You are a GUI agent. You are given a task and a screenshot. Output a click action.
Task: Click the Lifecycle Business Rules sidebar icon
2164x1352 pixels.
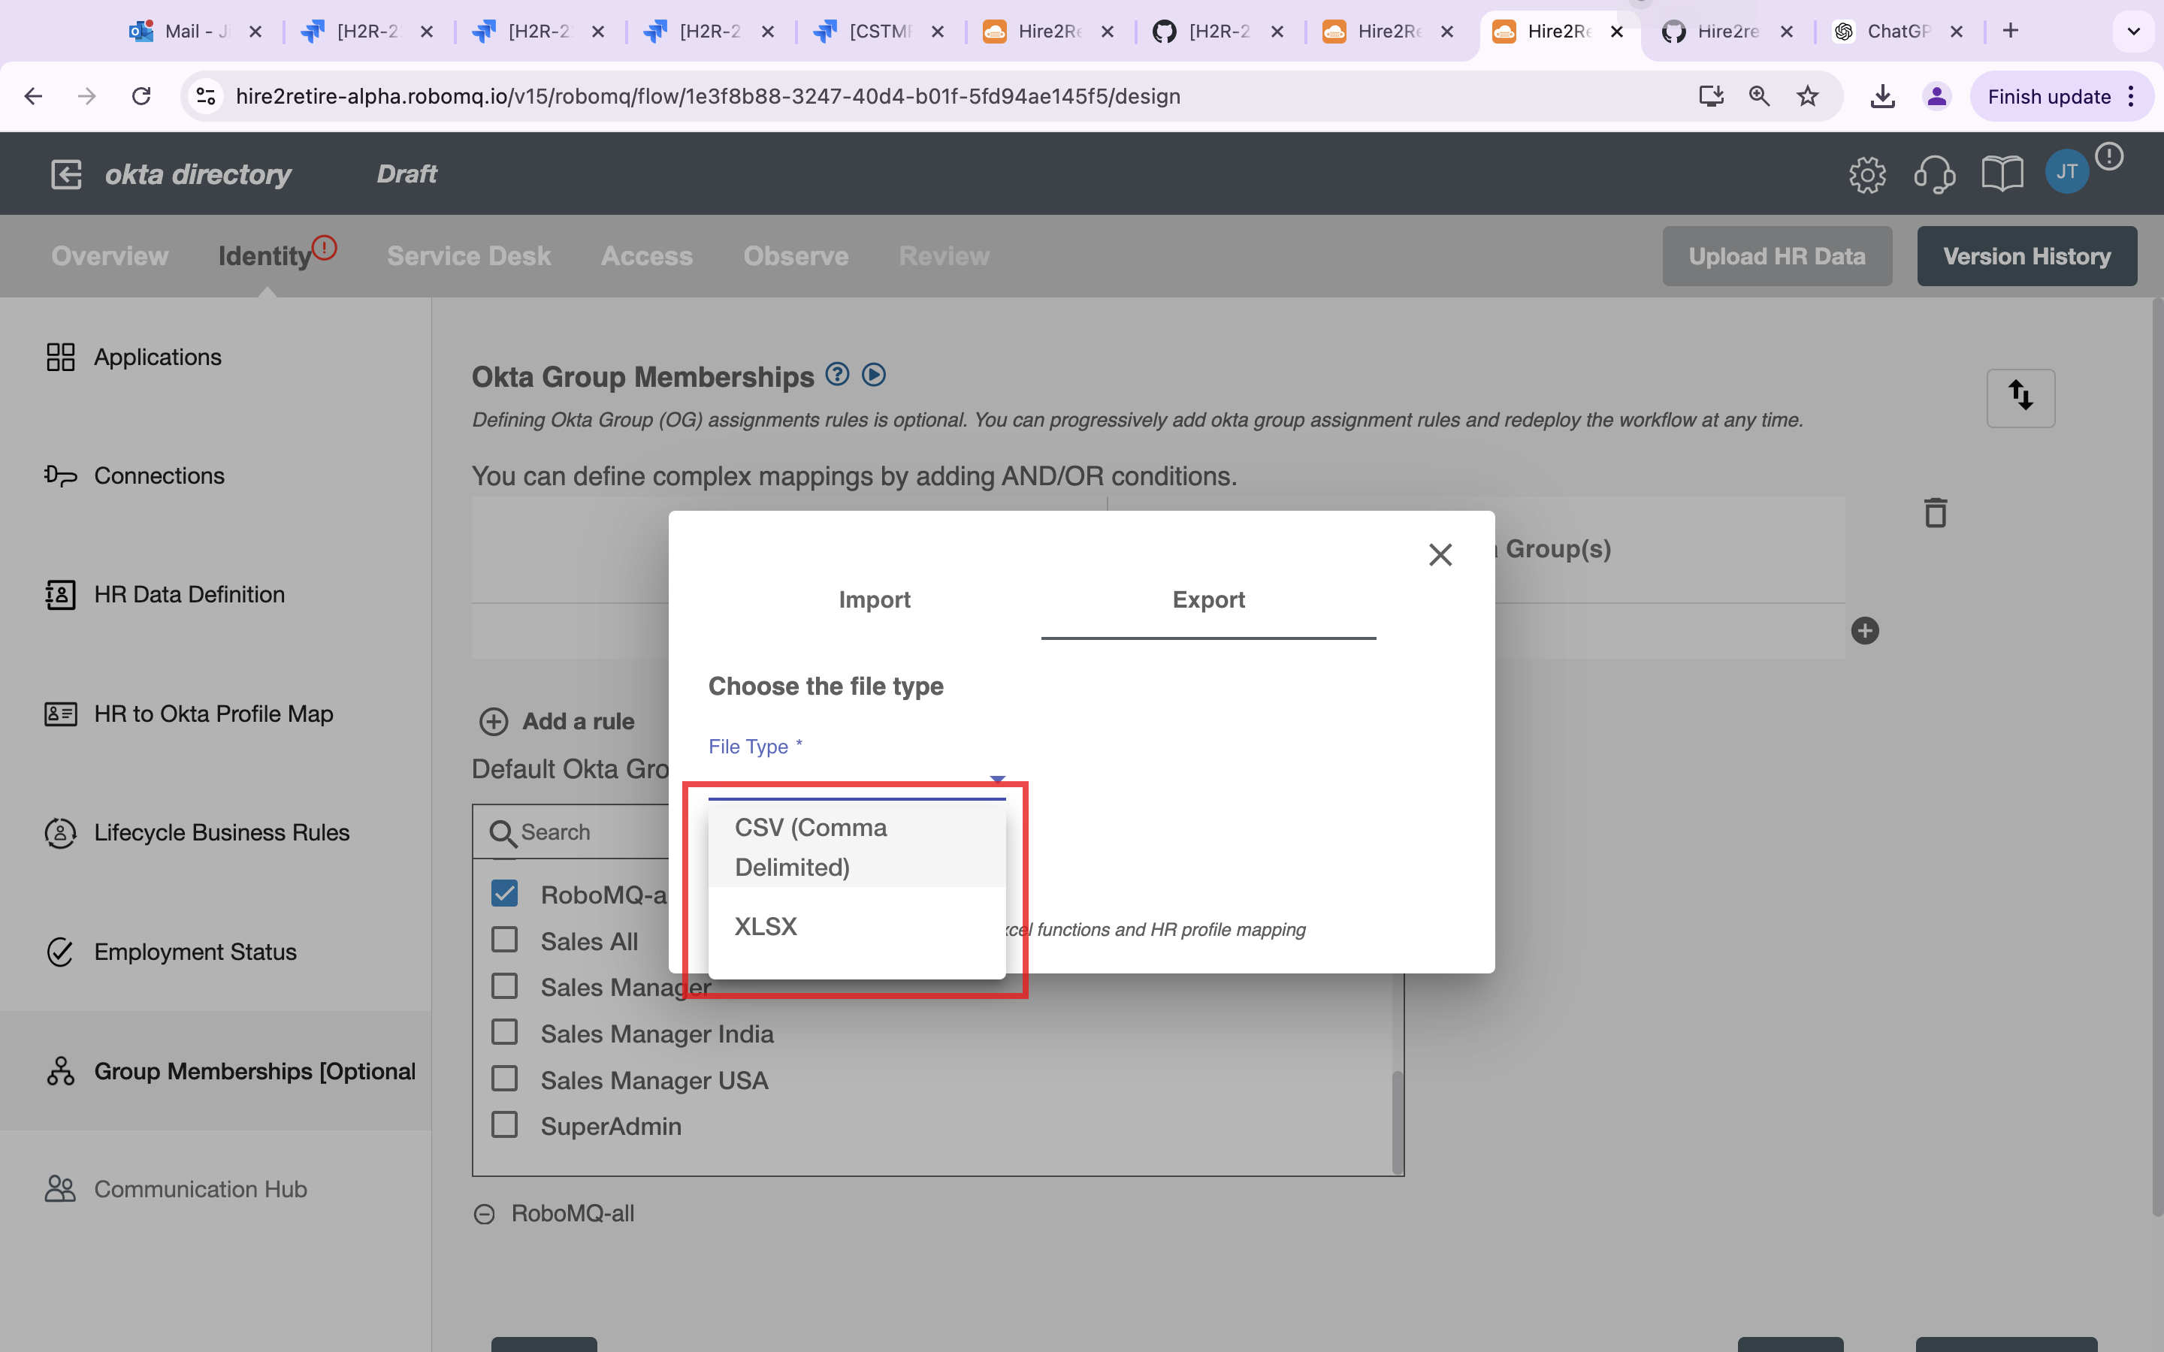tap(58, 831)
